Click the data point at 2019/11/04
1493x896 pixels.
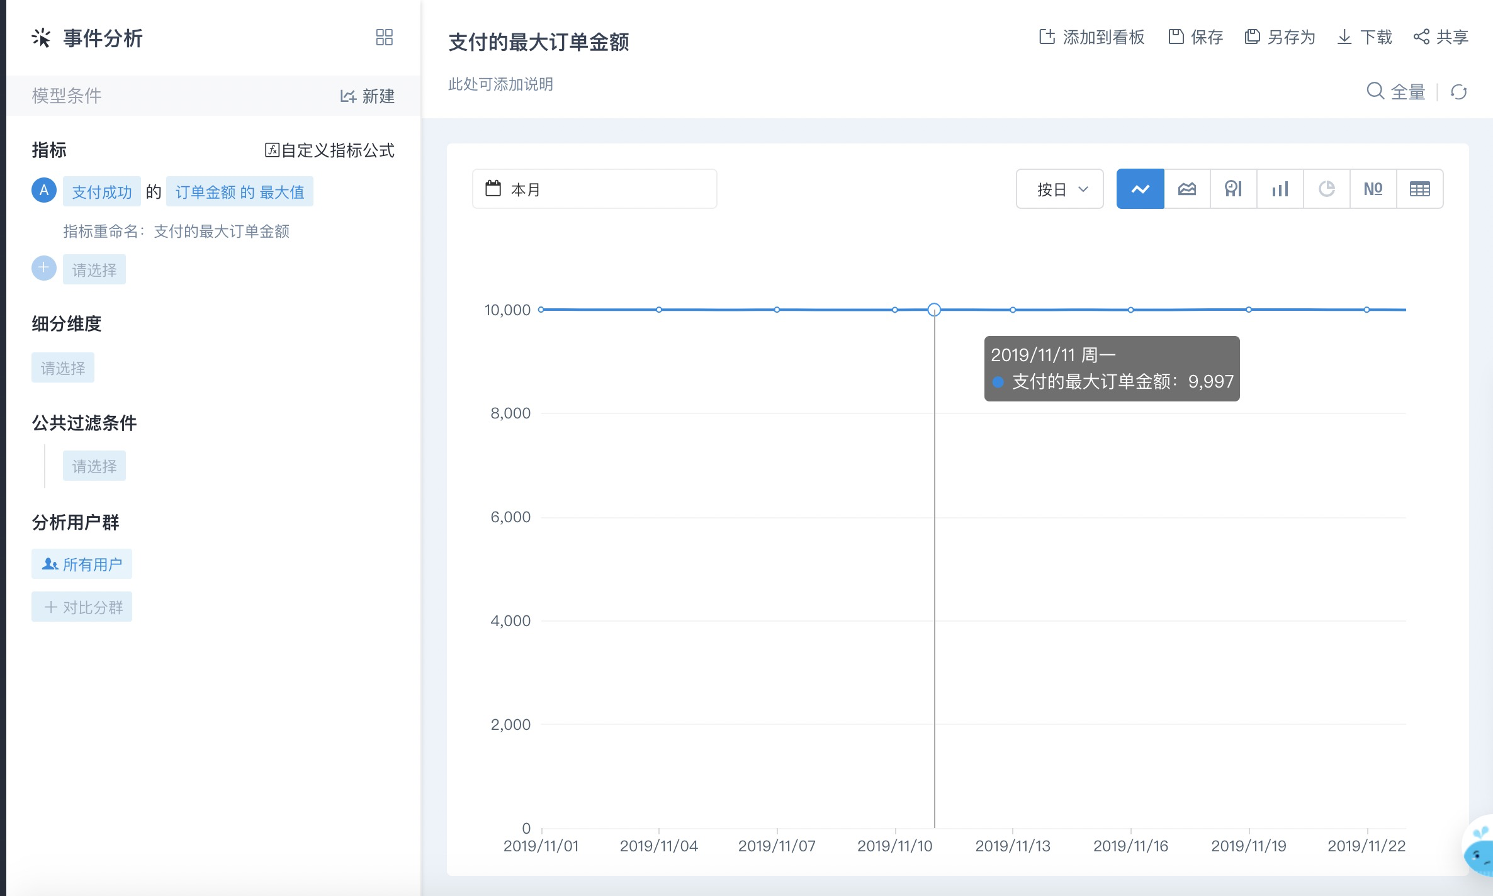point(659,310)
